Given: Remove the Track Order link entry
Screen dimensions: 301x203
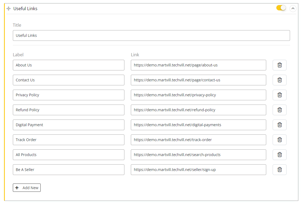Looking at the screenshot, I should (x=279, y=140).
